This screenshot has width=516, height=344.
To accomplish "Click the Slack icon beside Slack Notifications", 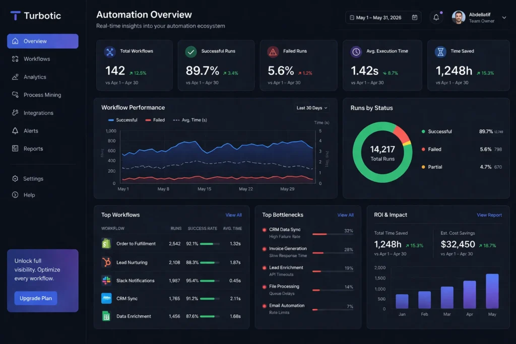I will click(x=106, y=281).
